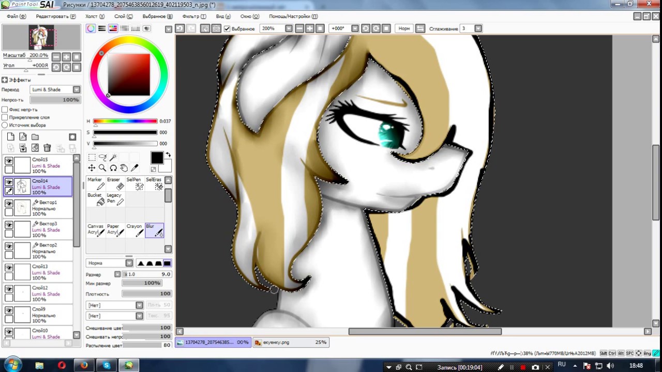Select the hand pan tool
This screenshot has height=372, width=662.
click(124, 168)
